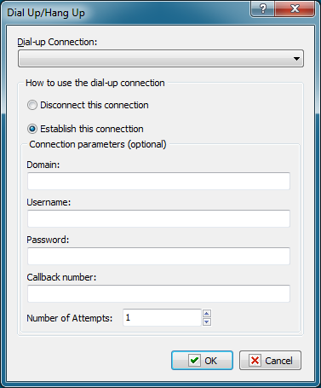The image size is (321, 388).
Task: Focus the Username text box
Action: (x=158, y=218)
